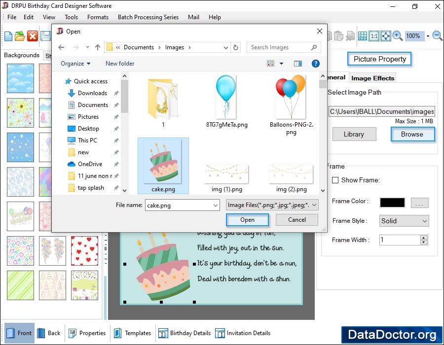
Task: Click the change view icon
Action: coord(271,64)
